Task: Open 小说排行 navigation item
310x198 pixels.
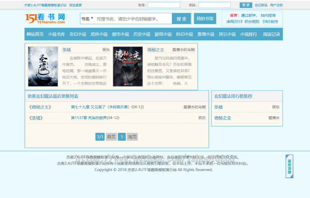Action: tap(248, 34)
